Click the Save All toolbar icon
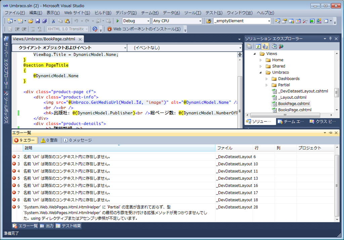Viewport: 344px width, 240px height. (x=45, y=21)
